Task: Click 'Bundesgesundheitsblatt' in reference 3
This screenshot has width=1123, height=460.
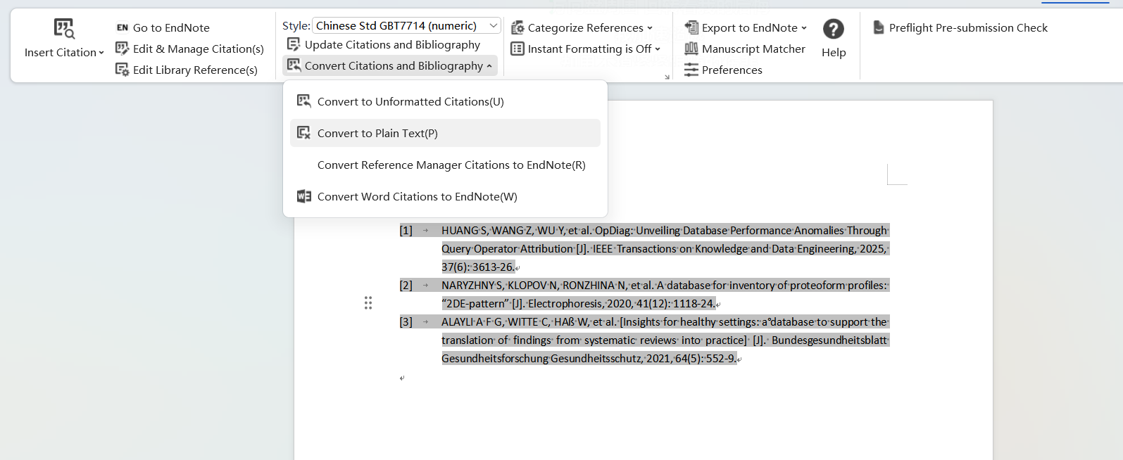Action: click(829, 340)
